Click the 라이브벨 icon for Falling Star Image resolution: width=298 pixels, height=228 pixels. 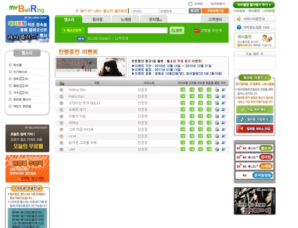[x=183, y=90]
